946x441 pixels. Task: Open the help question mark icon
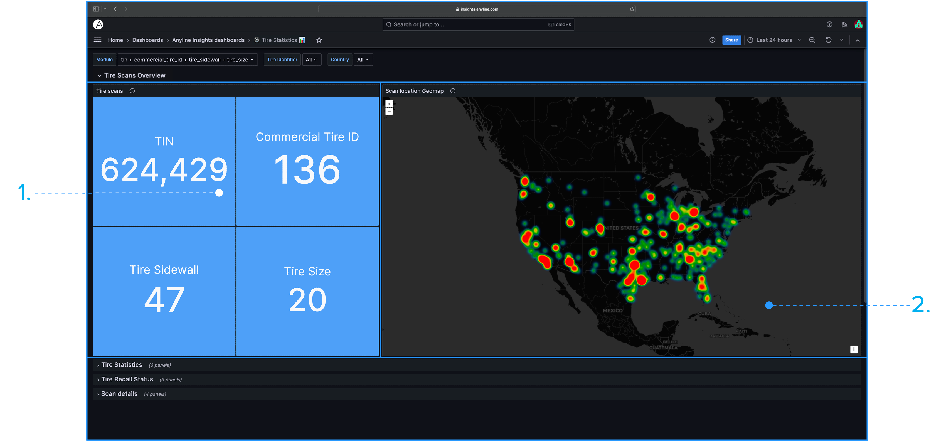coord(829,24)
